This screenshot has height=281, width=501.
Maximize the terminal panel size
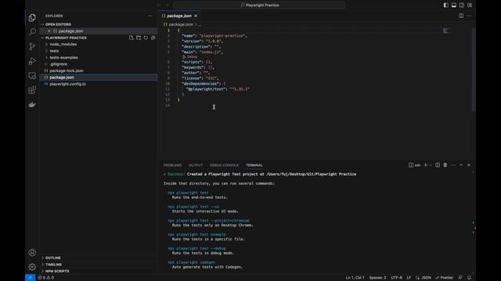point(461,165)
